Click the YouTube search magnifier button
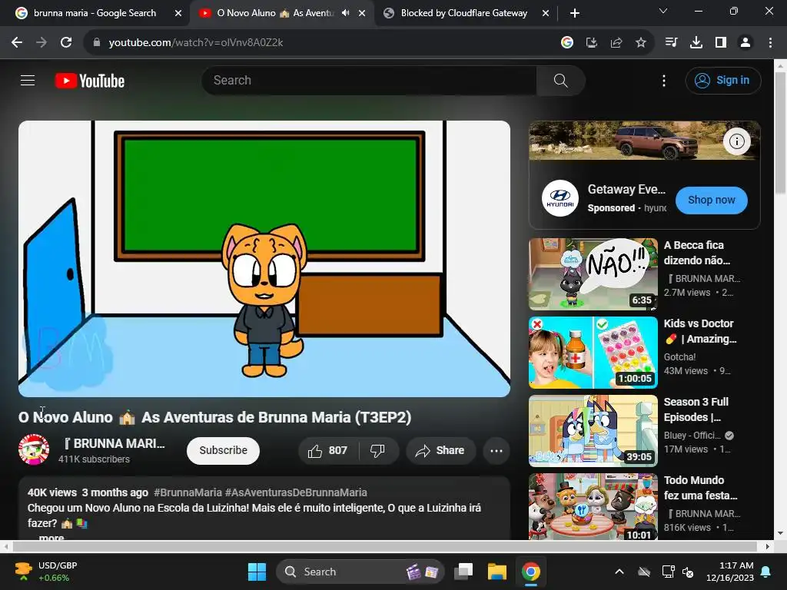This screenshot has width=787, height=590. tap(560, 80)
